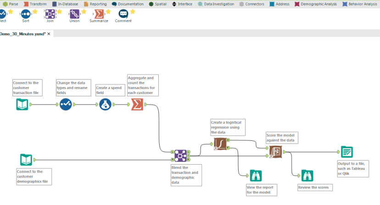Screen dimensions: 380x205
Task: Select the Join tool on canvas
Action: pyautogui.click(x=180, y=156)
